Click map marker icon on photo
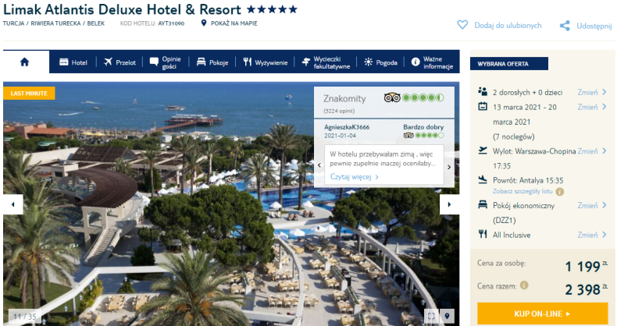The width and height of the screenshot is (617, 326). pos(447,316)
